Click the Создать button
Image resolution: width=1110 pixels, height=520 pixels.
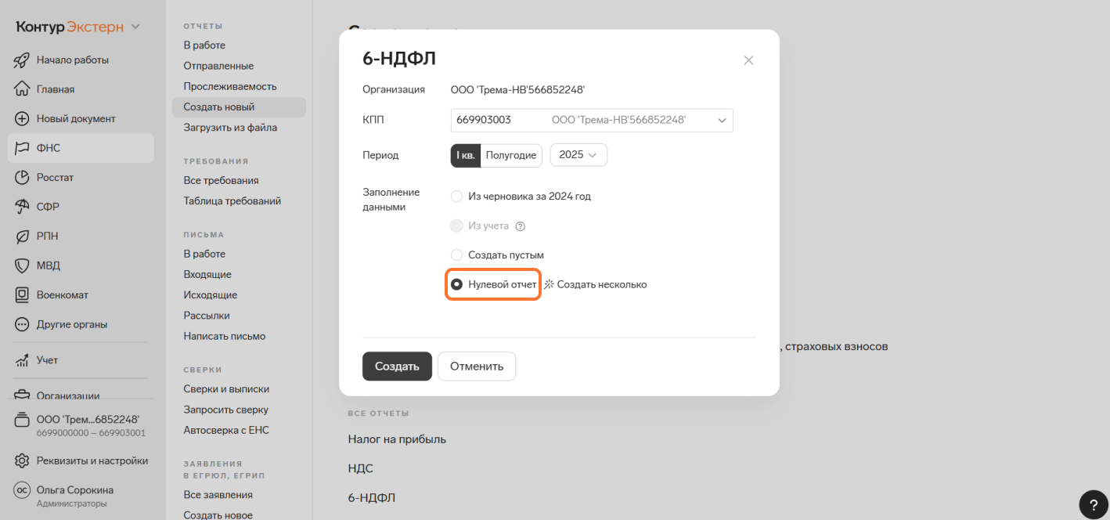coord(397,367)
